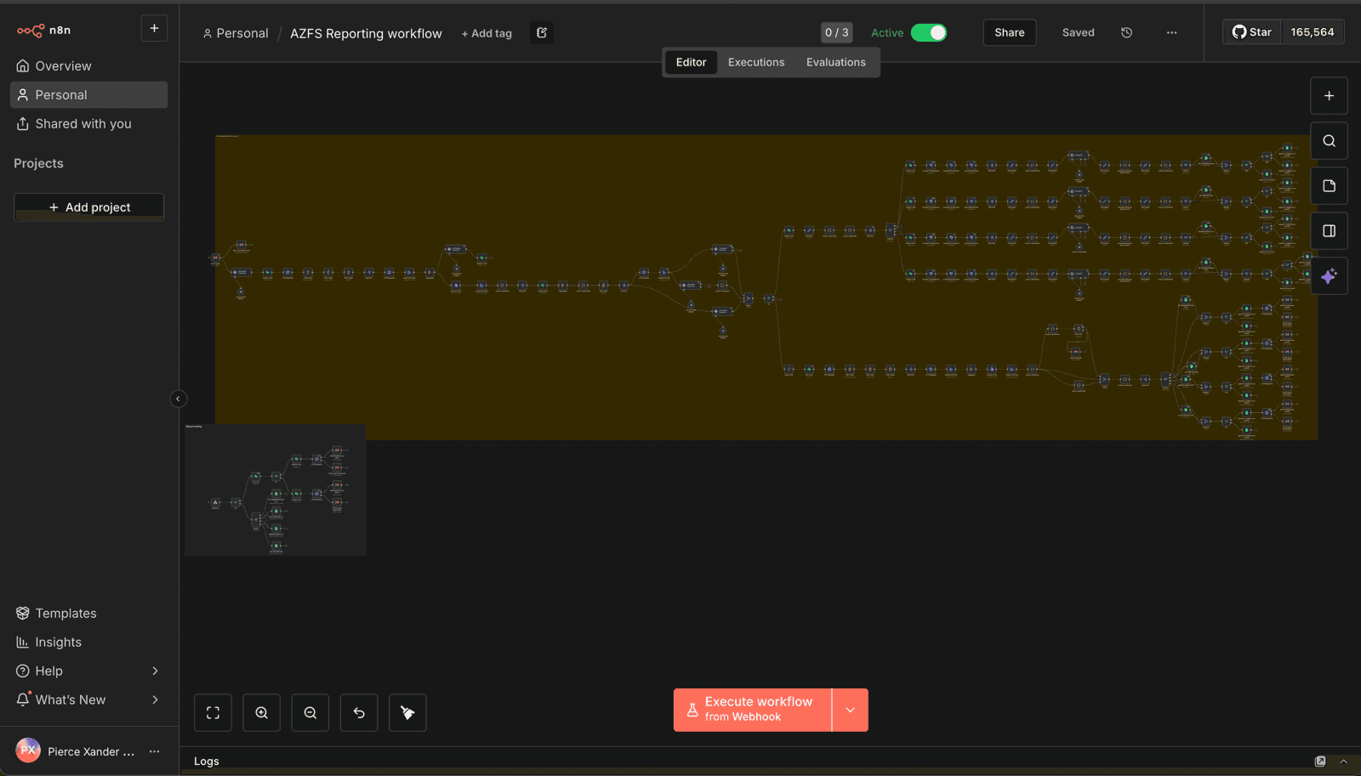This screenshot has height=776, width=1361.
Task: Open workflow description edit icon
Action: (x=542, y=33)
